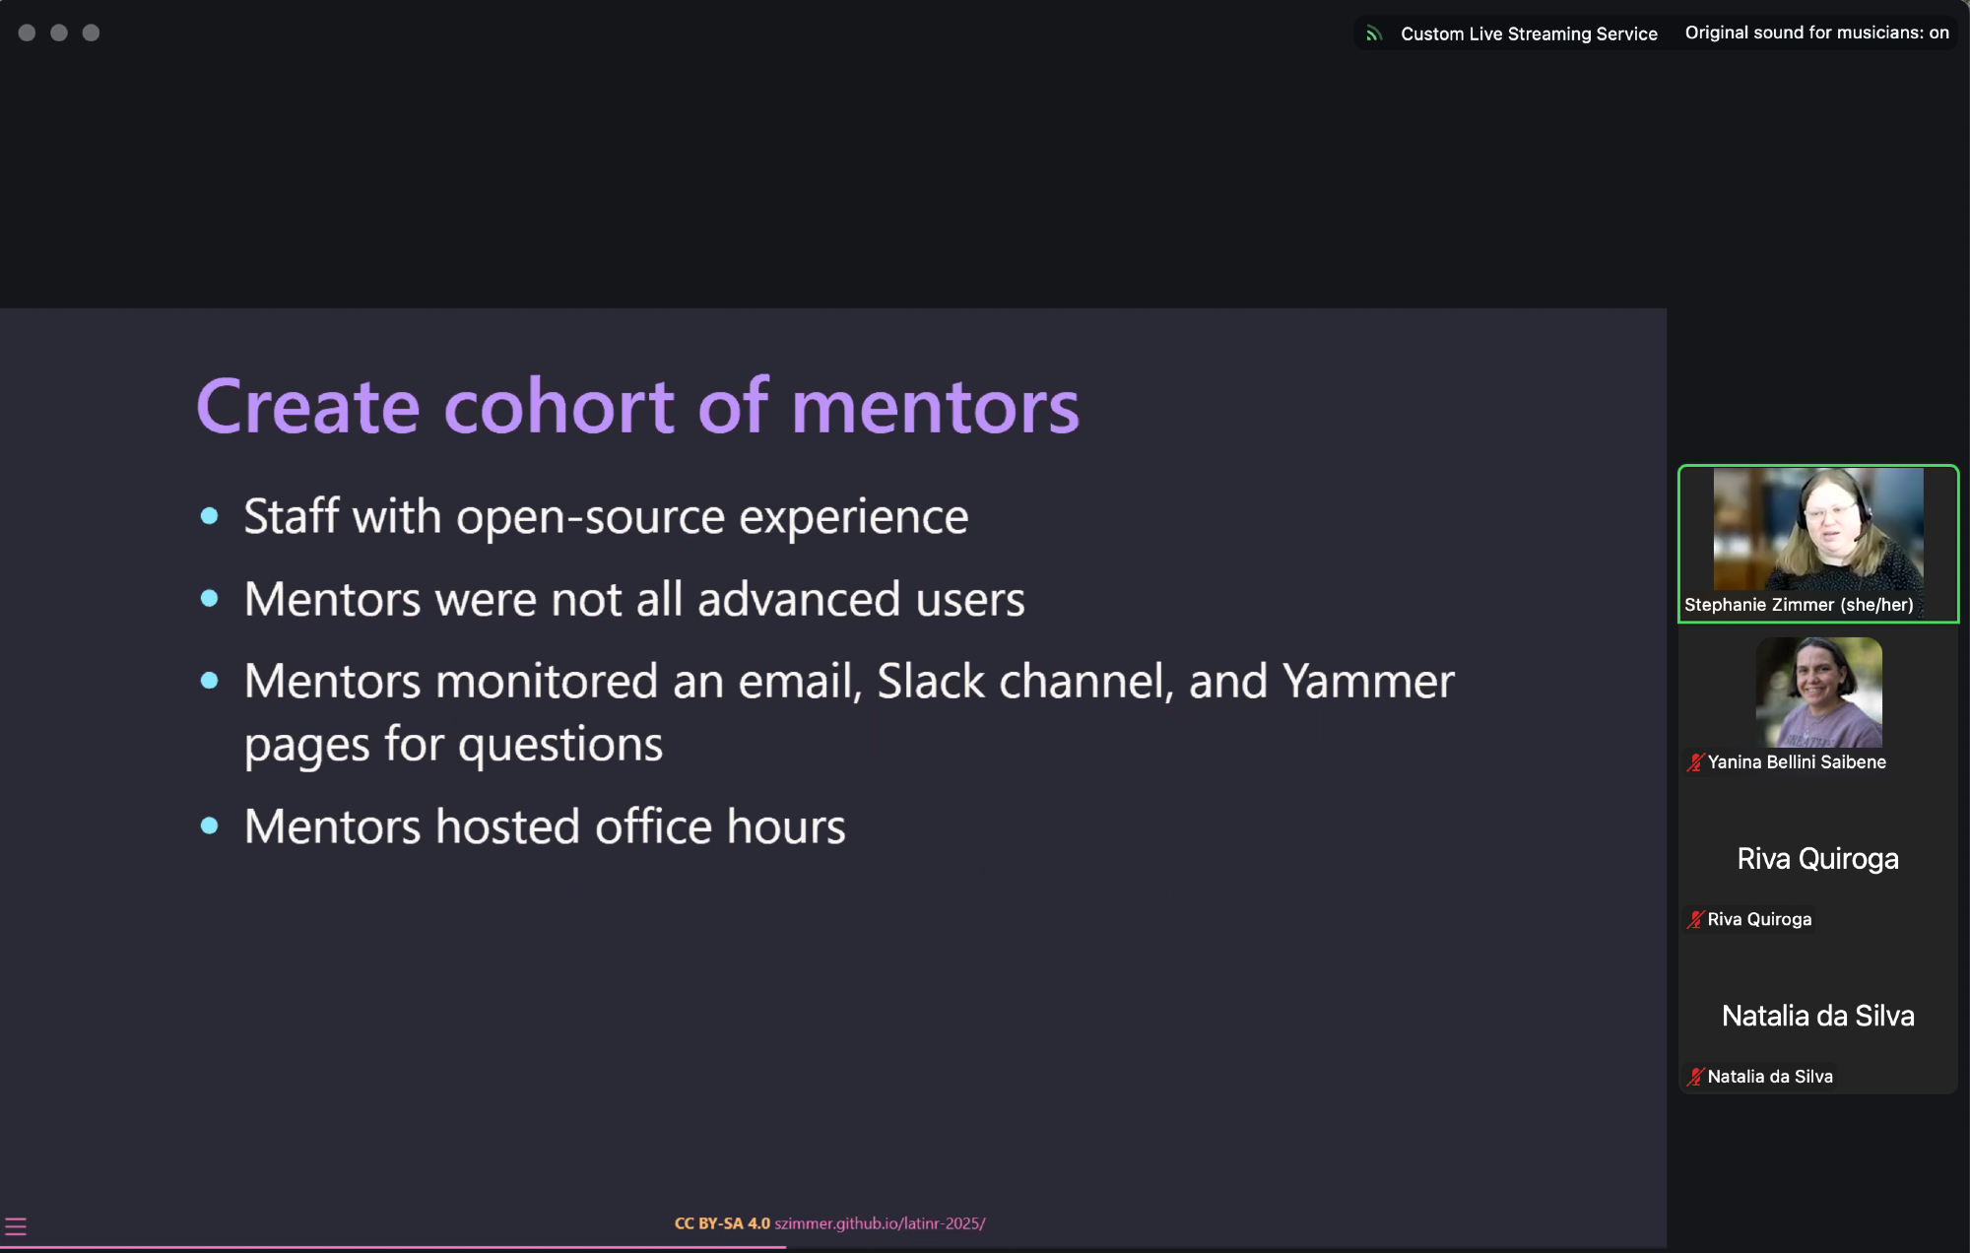Image resolution: width=1970 pixels, height=1253 pixels.
Task: Click the CC BY-SA 4.0 license text
Action: click(722, 1223)
